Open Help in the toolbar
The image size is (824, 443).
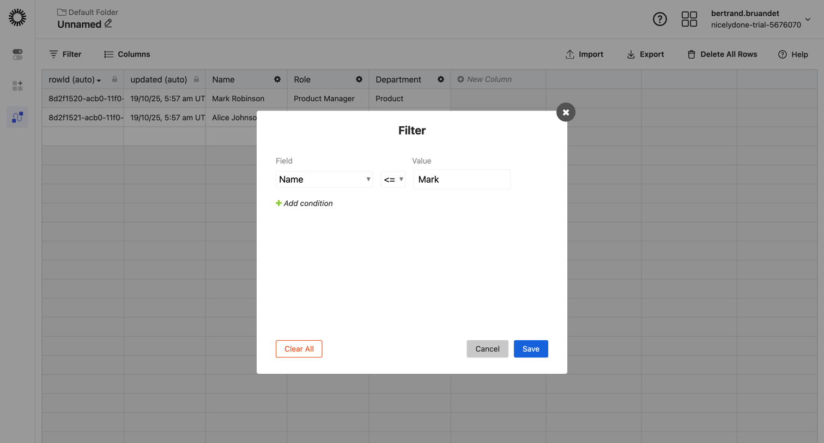pos(793,54)
